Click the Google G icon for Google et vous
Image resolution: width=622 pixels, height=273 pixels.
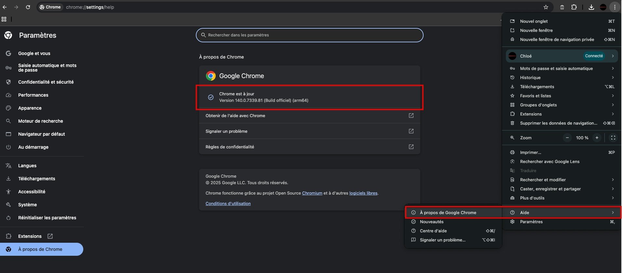[x=8, y=53]
